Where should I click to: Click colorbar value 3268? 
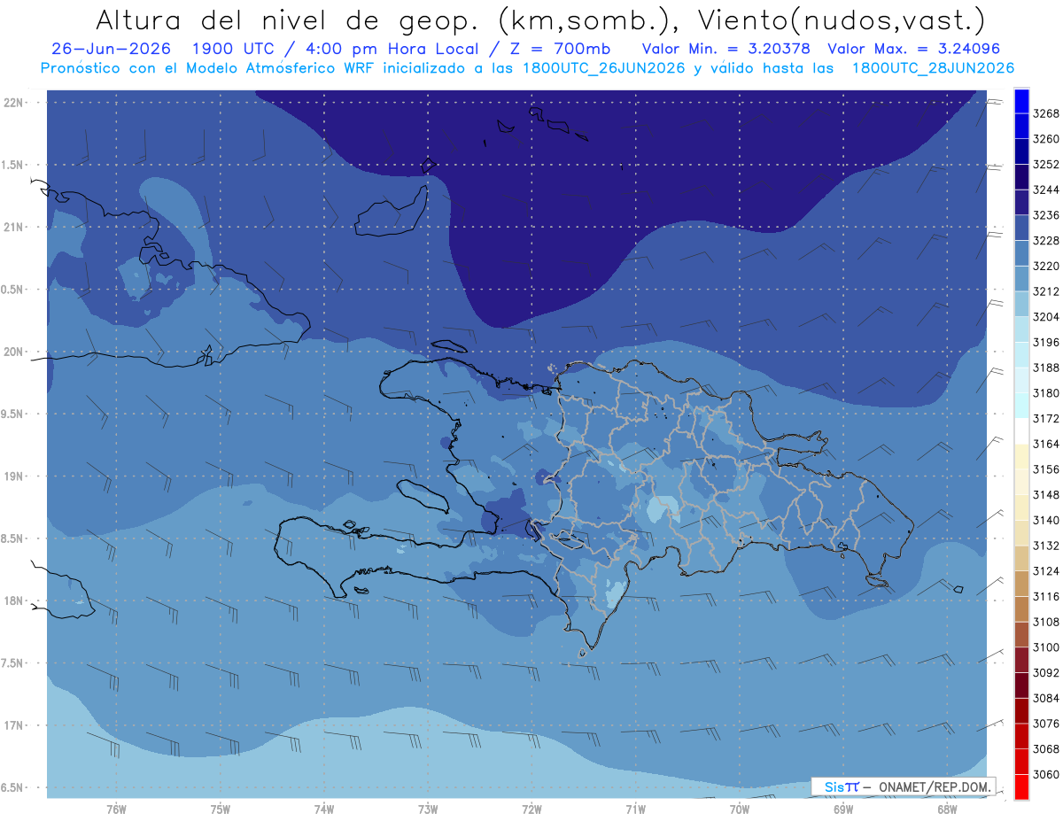pos(1046,113)
